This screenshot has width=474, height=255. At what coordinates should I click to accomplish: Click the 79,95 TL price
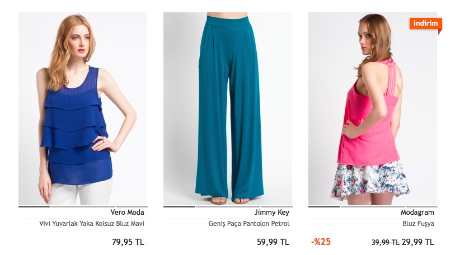[x=128, y=242]
